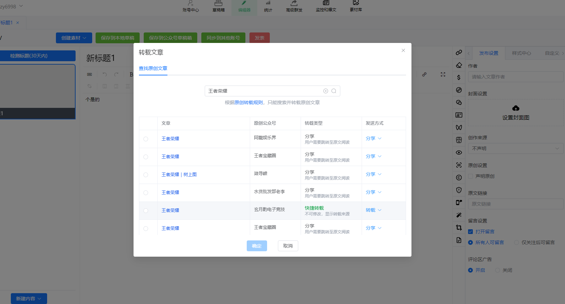Viewport: 565px width, 304px height.
Task: Switch to the 样式中心 tab
Action: point(521,53)
